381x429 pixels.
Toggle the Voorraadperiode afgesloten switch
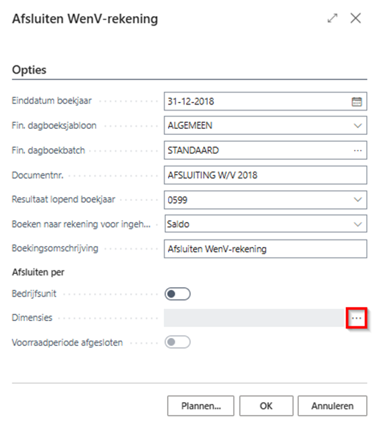click(177, 342)
